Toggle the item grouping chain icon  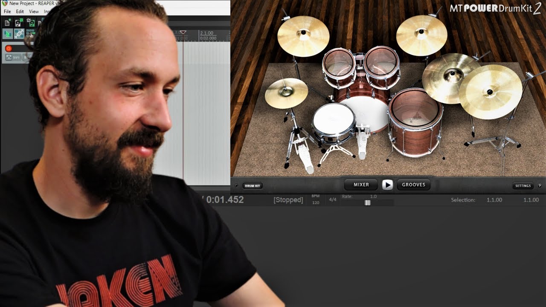click(19, 34)
